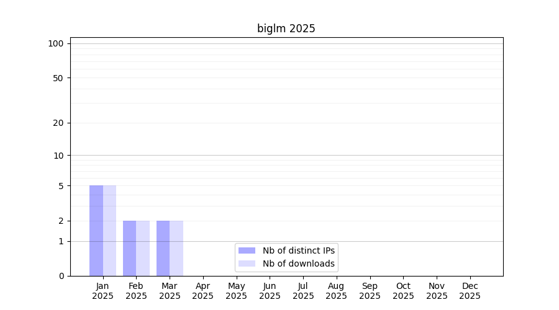The image size is (559, 310).
Task: Select the 'Jul 2025' x-axis label
Action: (303, 291)
